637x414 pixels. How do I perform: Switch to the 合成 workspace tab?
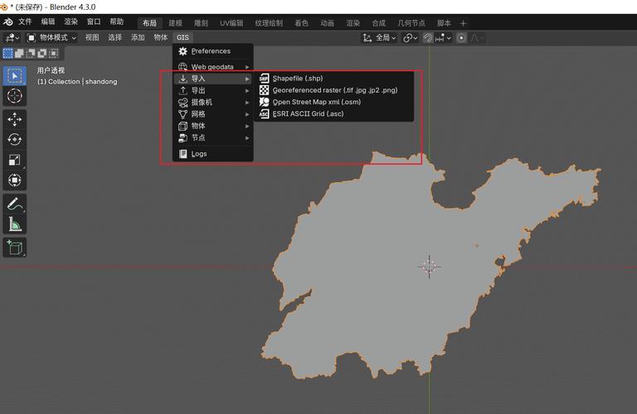tap(378, 23)
